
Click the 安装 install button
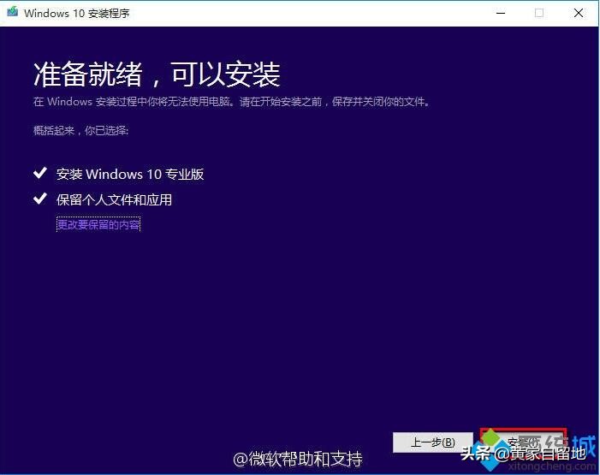(523, 442)
